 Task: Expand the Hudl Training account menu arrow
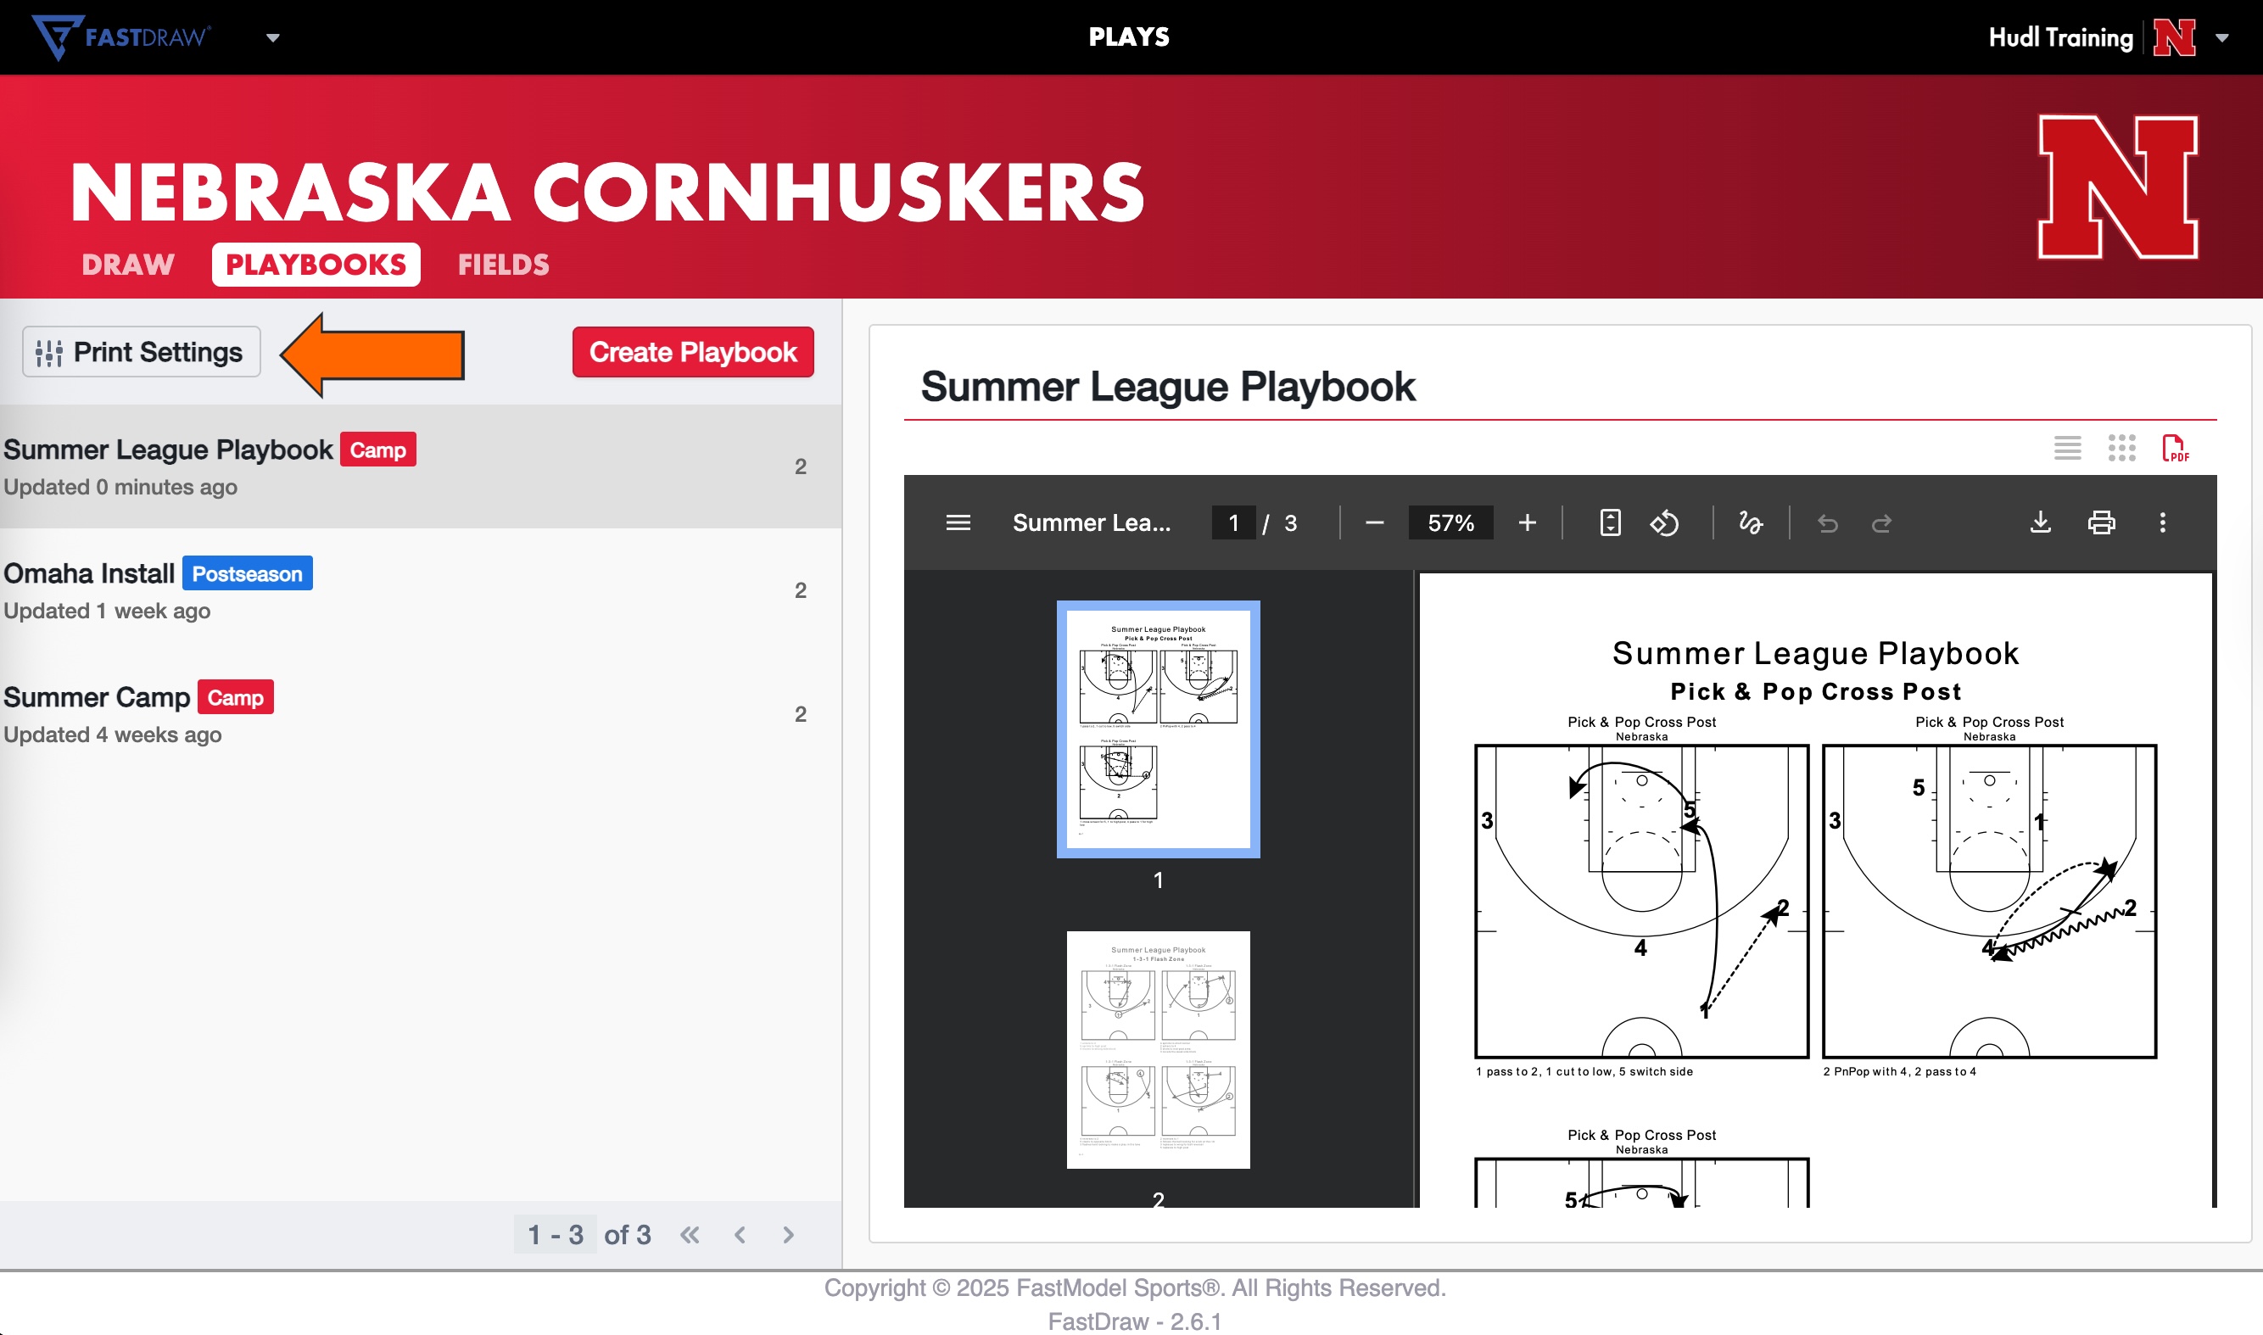(2221, 38)
